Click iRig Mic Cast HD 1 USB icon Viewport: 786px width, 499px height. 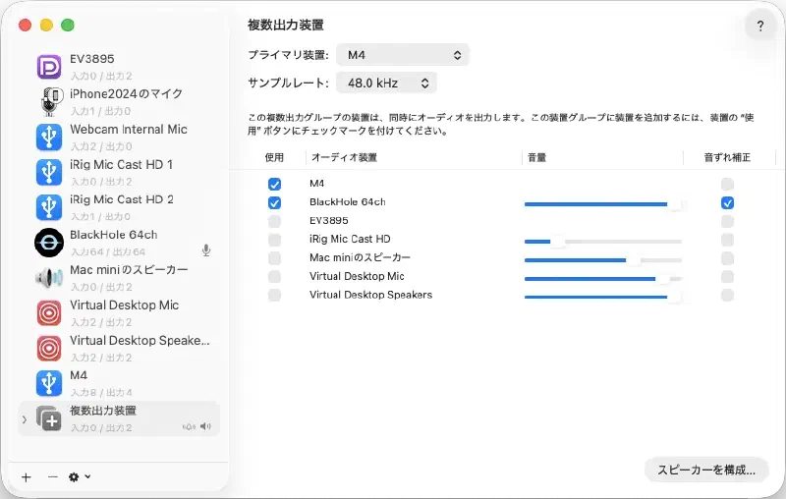coord(48,172)
